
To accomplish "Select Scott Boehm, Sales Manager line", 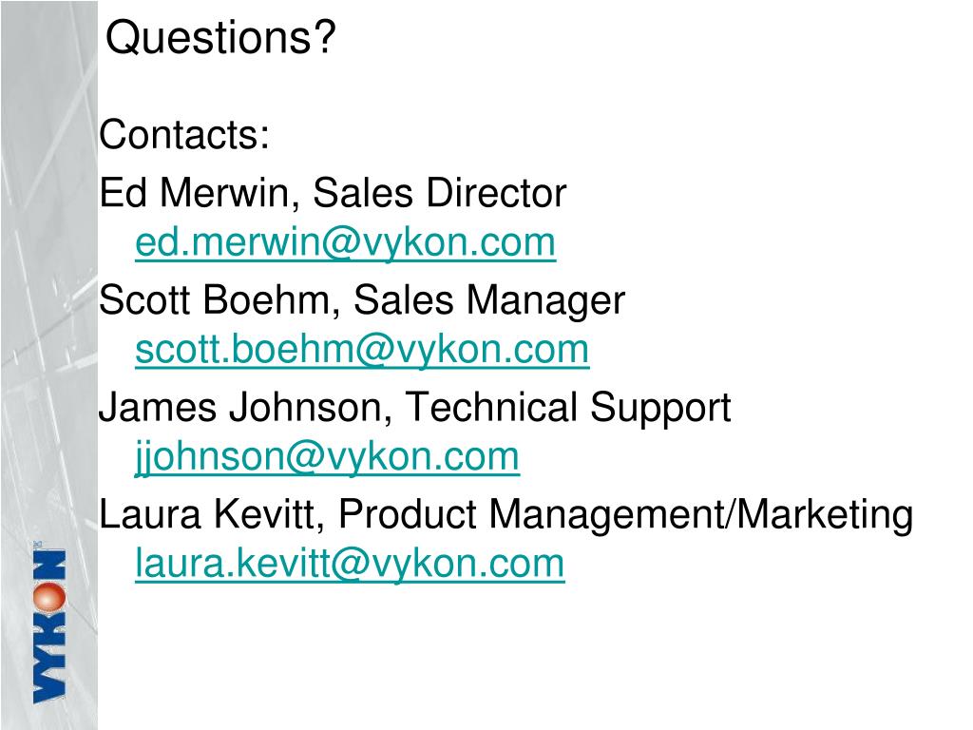I will 362,301.
